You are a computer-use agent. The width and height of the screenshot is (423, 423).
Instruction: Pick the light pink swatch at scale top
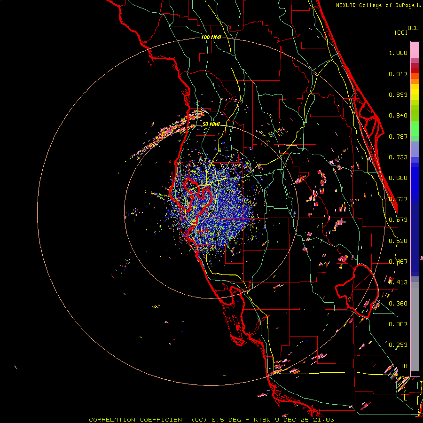(x=415, y=50)
